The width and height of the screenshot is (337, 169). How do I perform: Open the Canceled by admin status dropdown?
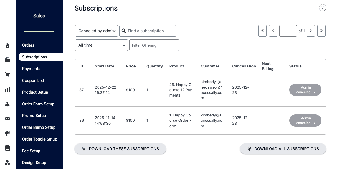point(97,31)
